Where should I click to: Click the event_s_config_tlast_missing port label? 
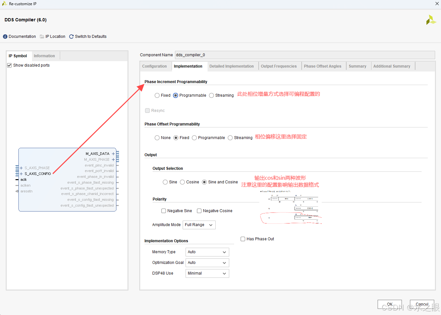91,200
